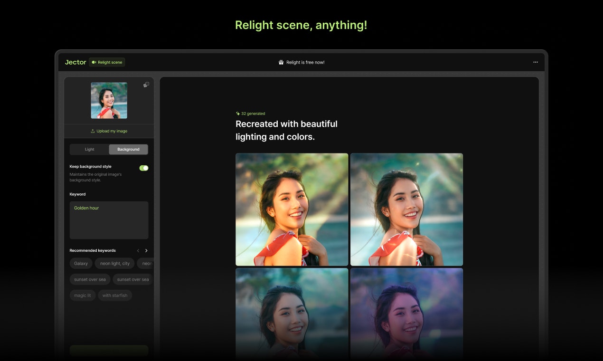
Task: Open the Relight scene mode badge
Action: click(107, 62)
